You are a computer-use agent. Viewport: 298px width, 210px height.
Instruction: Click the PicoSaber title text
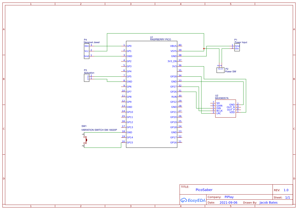[x=204, y=190]
